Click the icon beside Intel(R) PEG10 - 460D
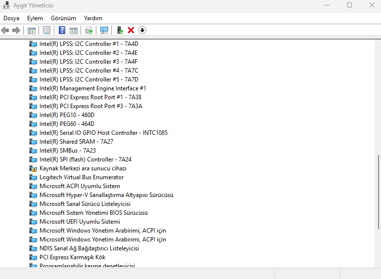381x279 pixels. click(33, 116)
